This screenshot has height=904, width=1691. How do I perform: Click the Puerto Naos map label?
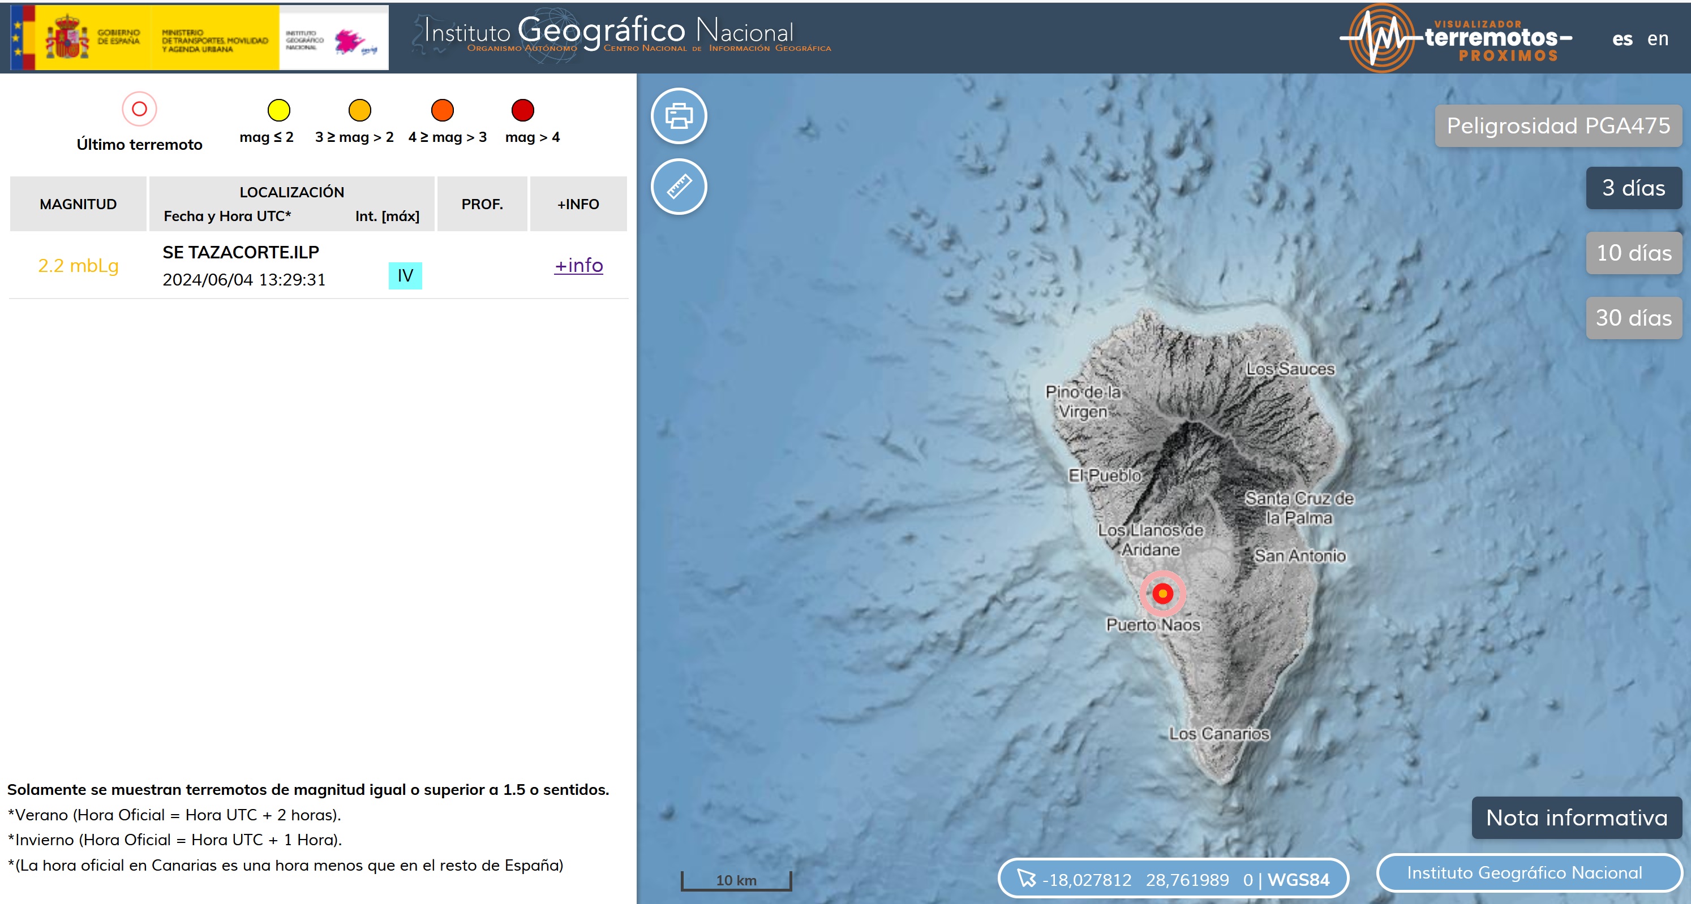pos(1153,625)
